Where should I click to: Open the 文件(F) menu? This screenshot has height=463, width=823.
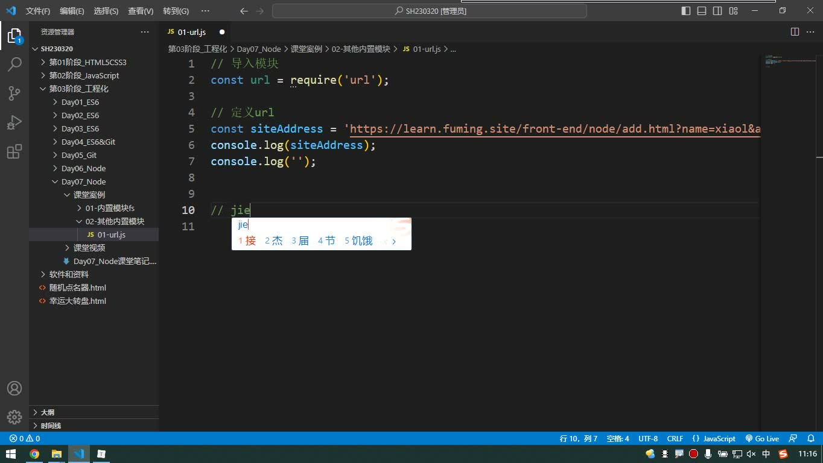38,11
